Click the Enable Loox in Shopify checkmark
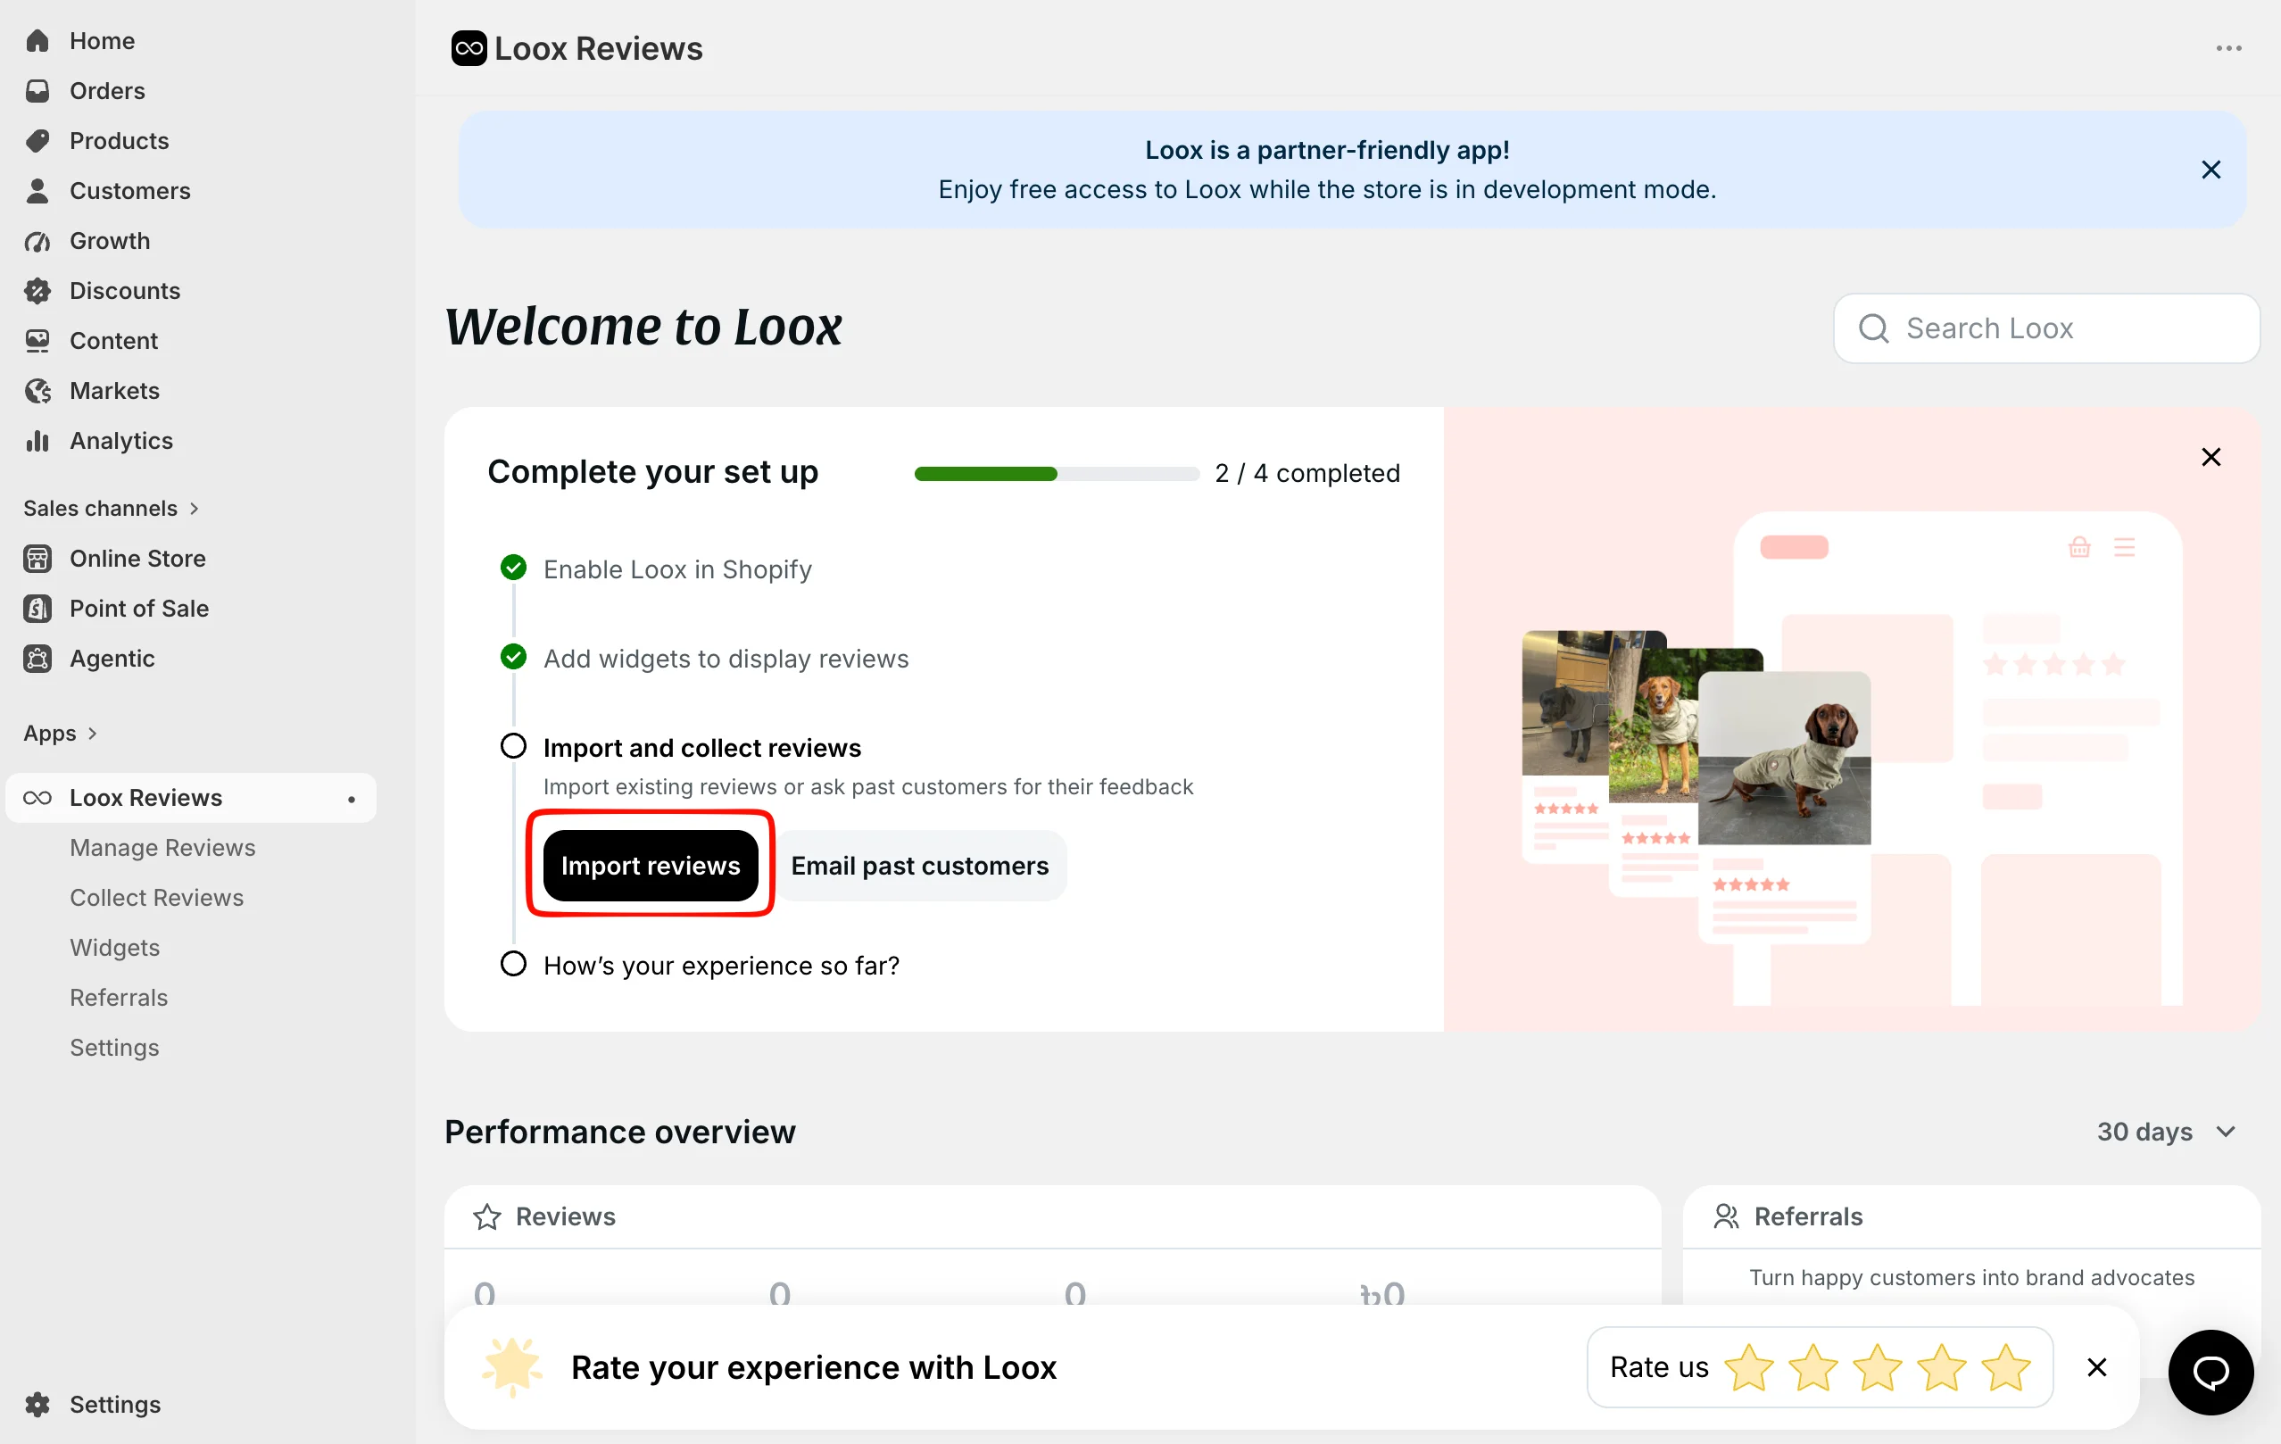The height and width of the screenshot is (1444, 2281). click(x=513, y=568)
